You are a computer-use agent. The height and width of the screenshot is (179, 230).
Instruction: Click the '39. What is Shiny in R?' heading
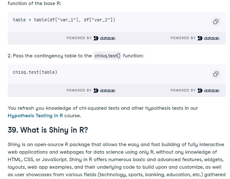(x=48, y=130)
